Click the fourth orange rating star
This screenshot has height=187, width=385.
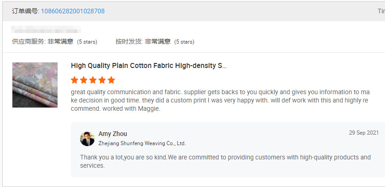click(102, 80)
